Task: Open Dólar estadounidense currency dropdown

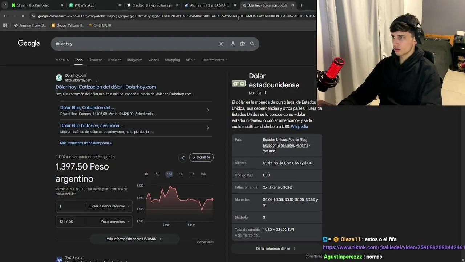Action: (x=109, y=206)
